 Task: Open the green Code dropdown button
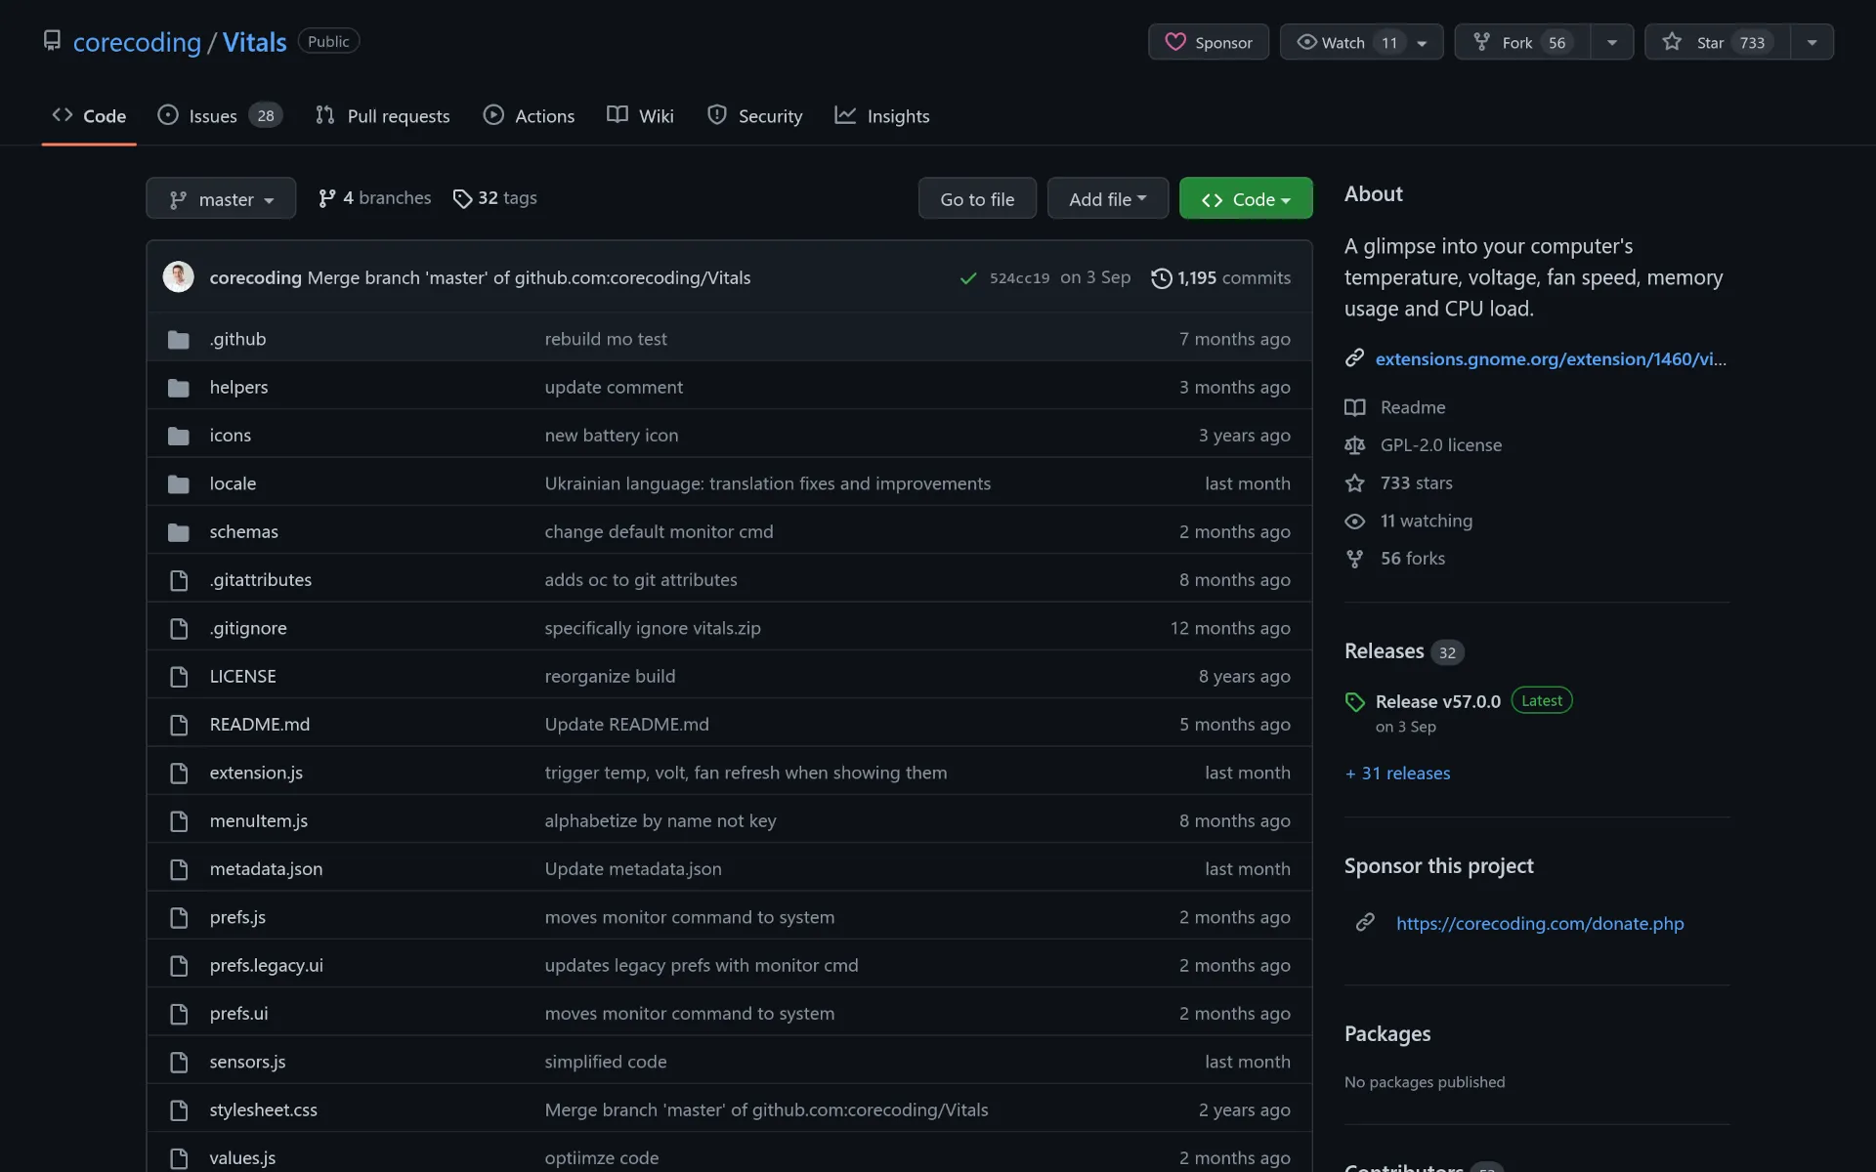click(x=1246, y=198)
